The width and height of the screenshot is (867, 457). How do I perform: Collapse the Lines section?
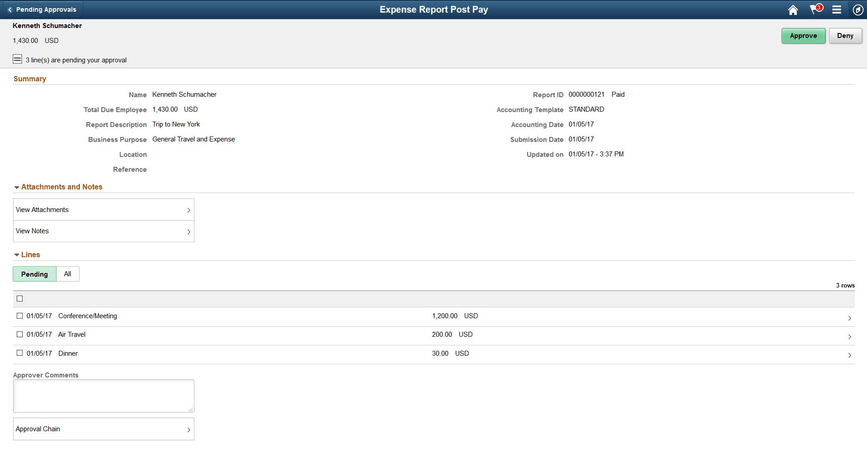pyautogui.click(x=17, y=254)
